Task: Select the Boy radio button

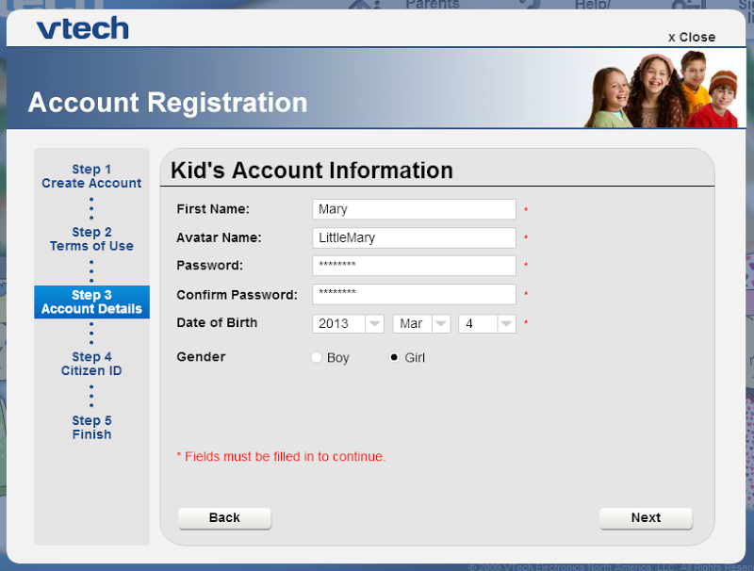Action: [x=317, y=358]
